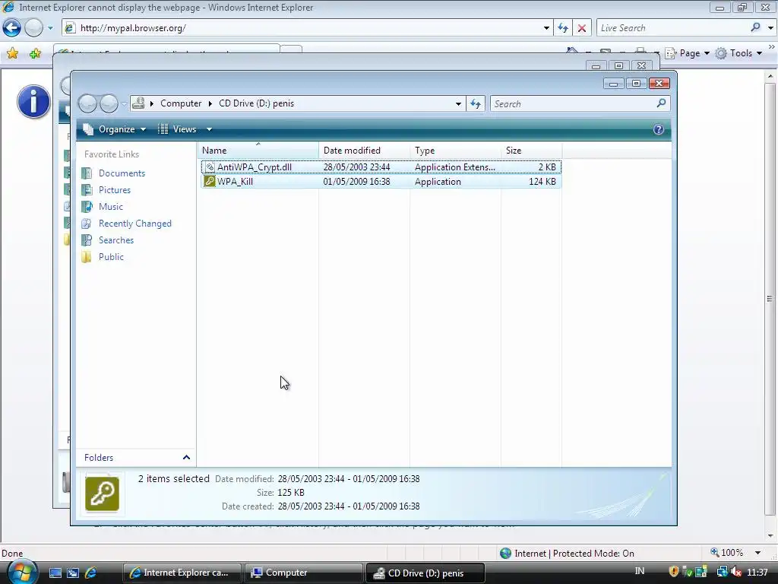Click the Add to Favorites icon
Image resolution: width=778 pixels, height=584 pixels.
tap(35, 53)
